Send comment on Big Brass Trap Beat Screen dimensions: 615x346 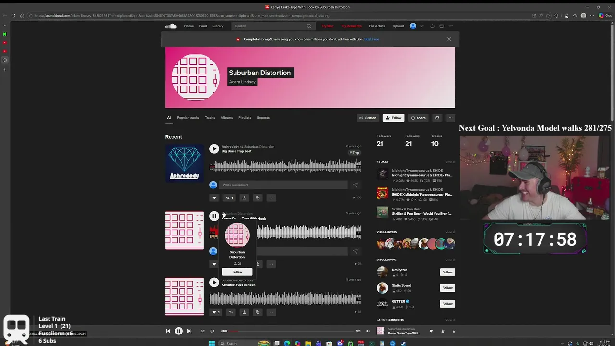[356, 185]
